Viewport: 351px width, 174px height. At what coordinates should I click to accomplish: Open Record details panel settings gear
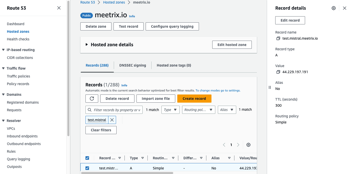pyautogui.click(x=334, y=8)
